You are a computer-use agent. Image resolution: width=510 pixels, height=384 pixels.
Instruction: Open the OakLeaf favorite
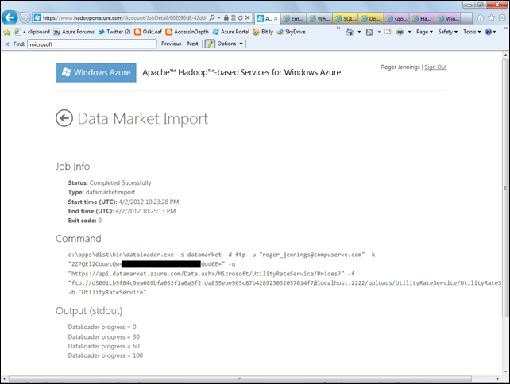click(148, 32)
